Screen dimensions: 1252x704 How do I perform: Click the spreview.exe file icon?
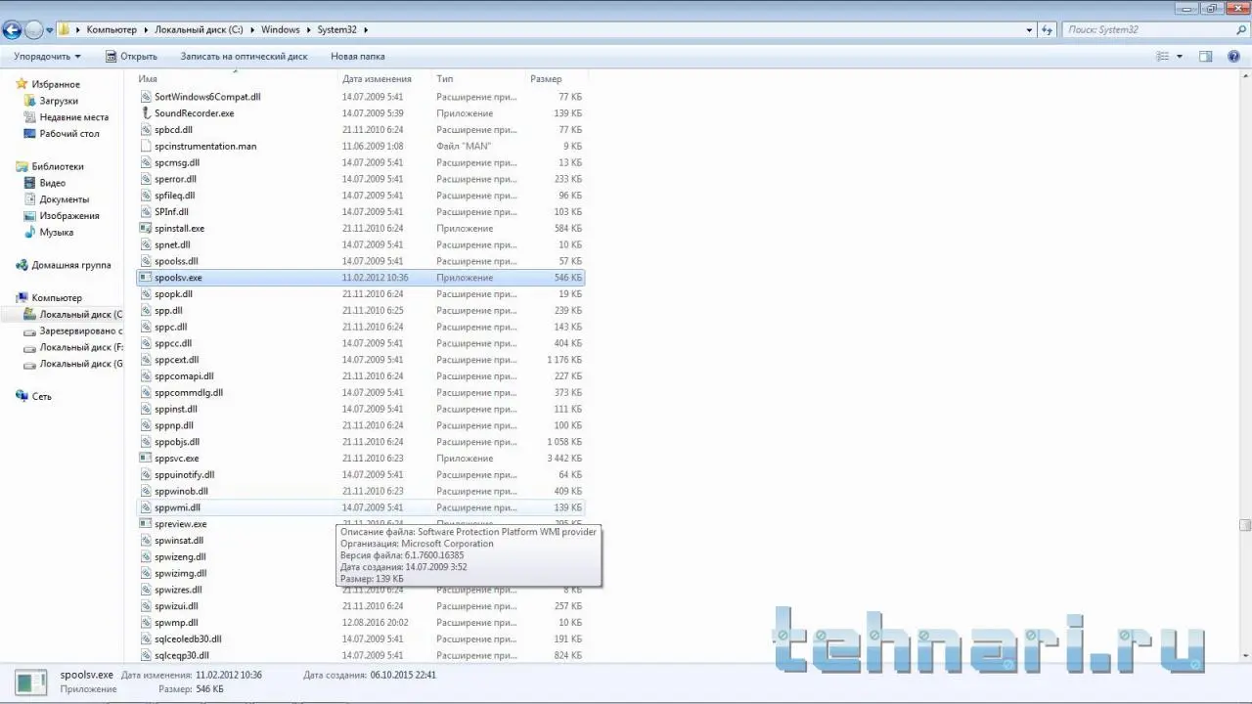point(147,524)
